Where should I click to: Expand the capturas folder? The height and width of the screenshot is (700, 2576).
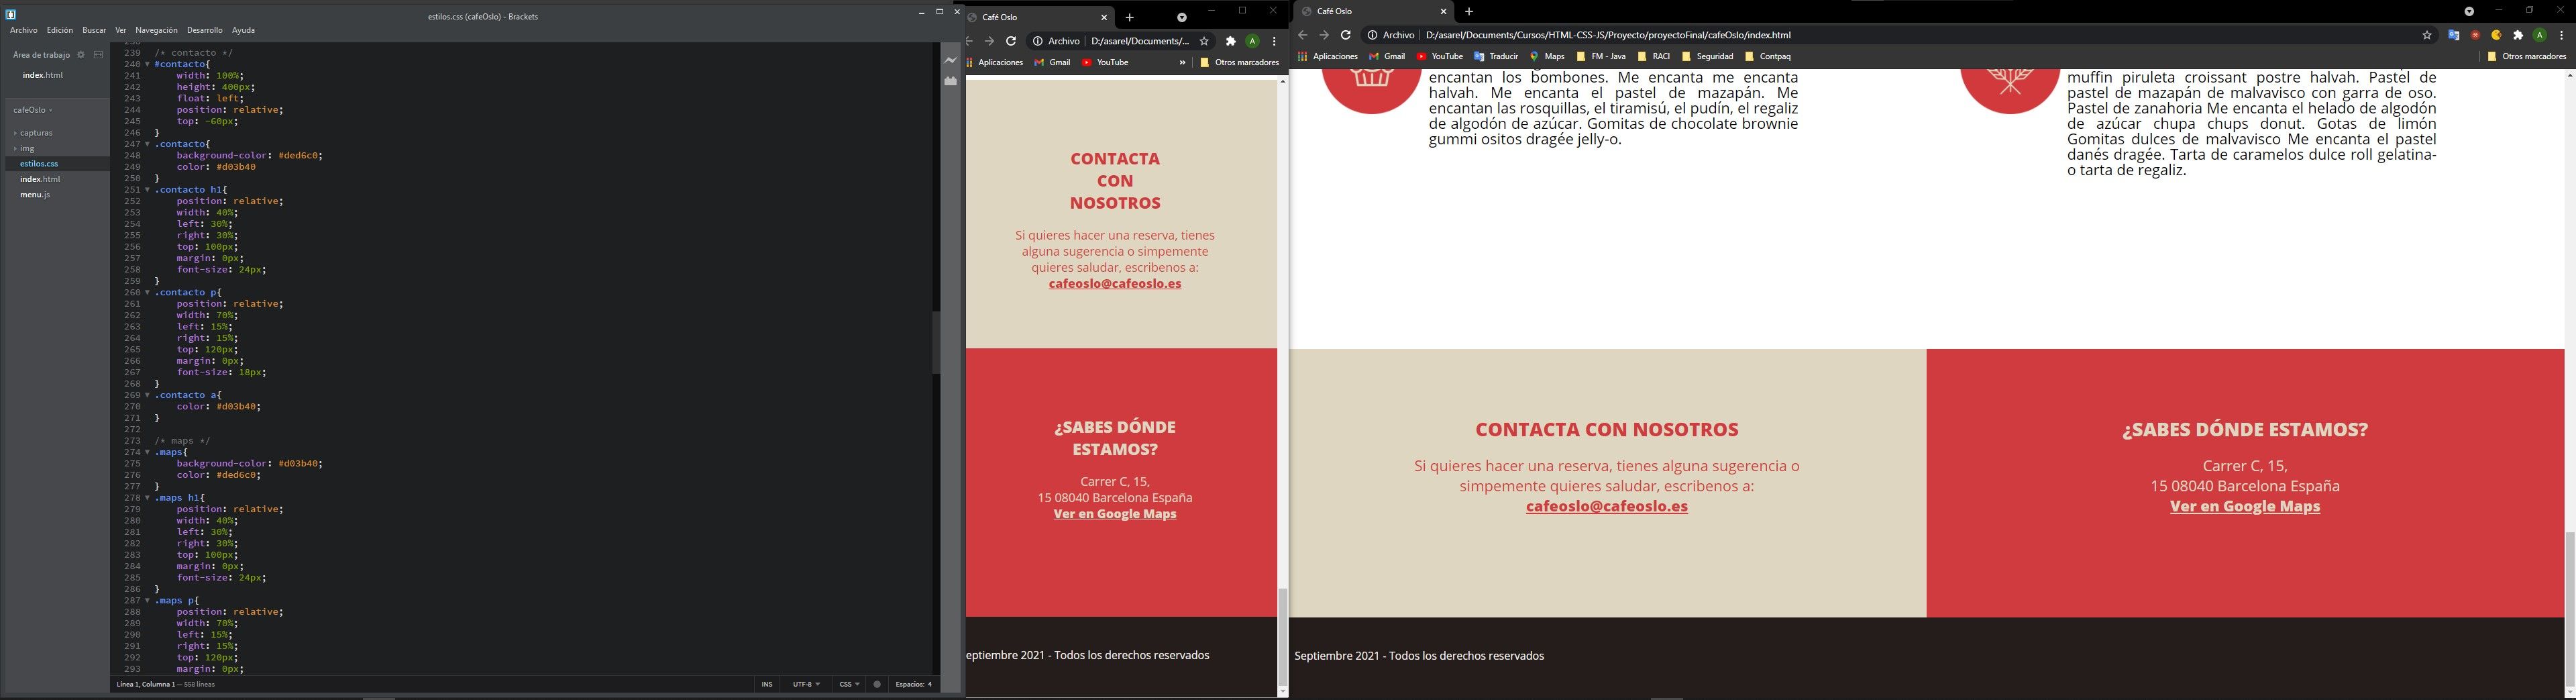point(16,133)
